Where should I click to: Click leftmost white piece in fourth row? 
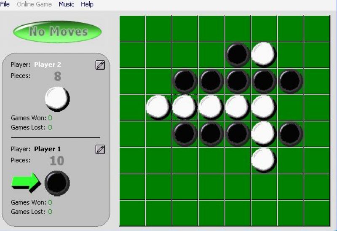[x=158, y=107]
